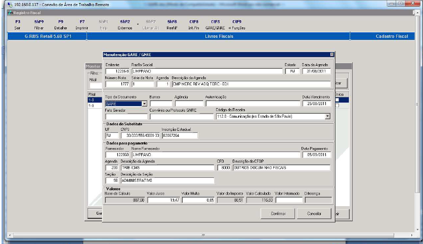Click the Filial filter field in Monitor window
The width and height of the screenshot is (423, 244).
click(x=96, y=85)
